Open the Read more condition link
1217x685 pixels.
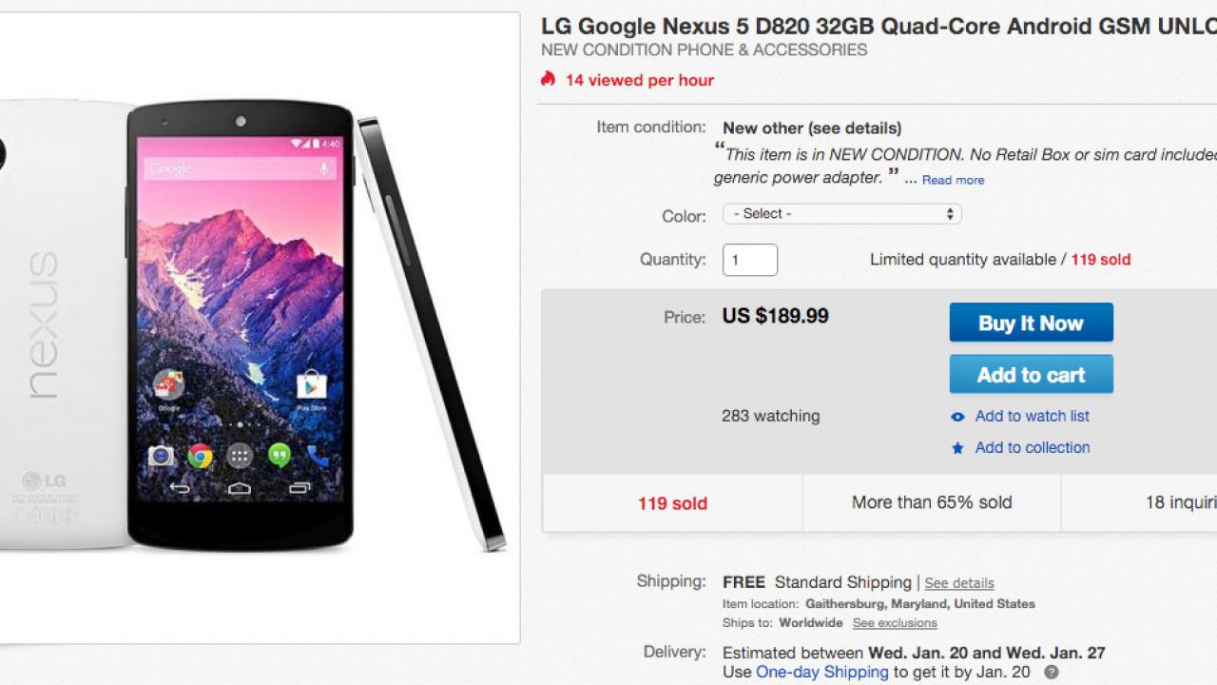click(953, 180)
